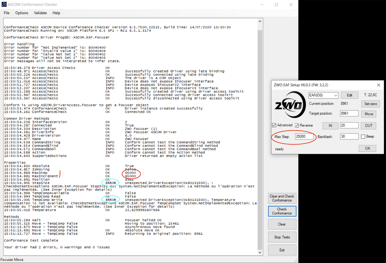The width and height of the screenshot is (386, 263).
Task: Click the Temperature value 22,6299991607666
Action: [x=142, y=210]
